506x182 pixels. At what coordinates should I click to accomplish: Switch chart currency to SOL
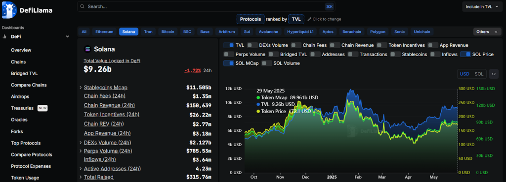click(x=479, y=74)
